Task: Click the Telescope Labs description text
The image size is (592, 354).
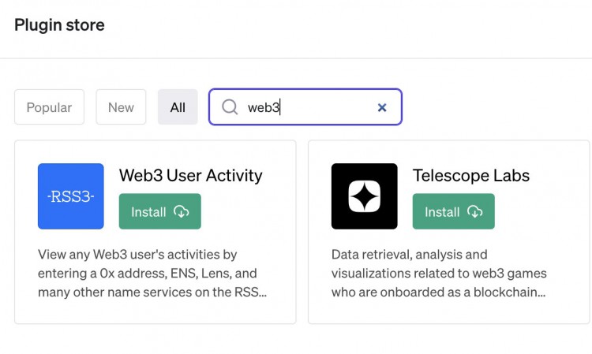Action: click(x=438, y=274)
